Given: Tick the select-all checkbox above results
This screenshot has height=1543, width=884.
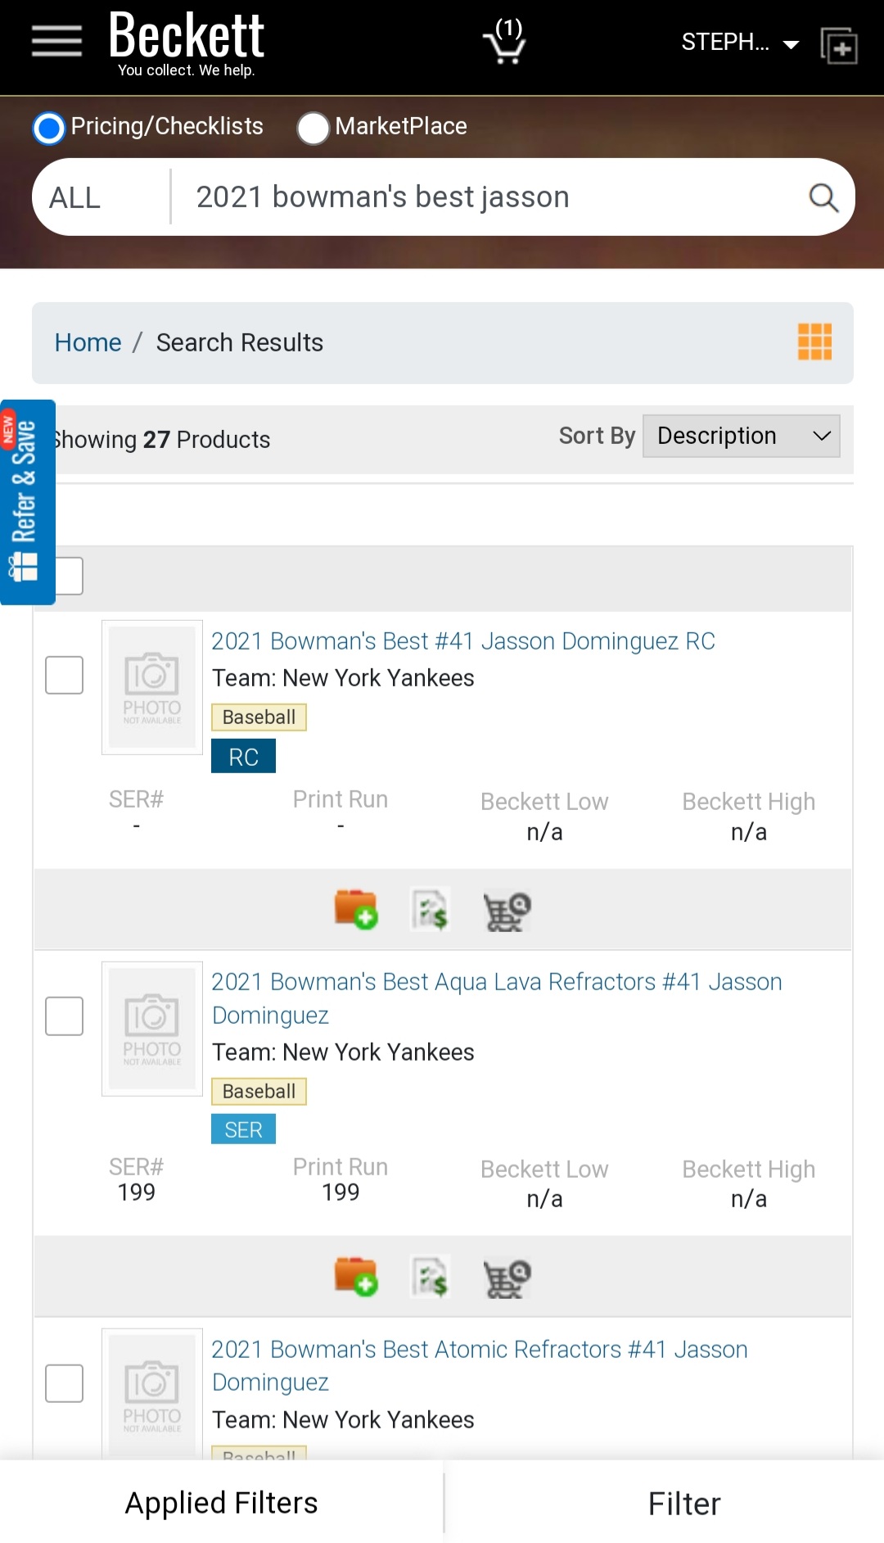Looking at the screenshot, I should tap(69, 576).
